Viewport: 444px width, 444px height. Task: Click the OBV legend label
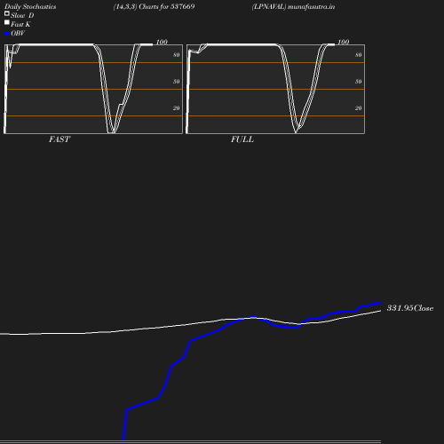(18, 33)
